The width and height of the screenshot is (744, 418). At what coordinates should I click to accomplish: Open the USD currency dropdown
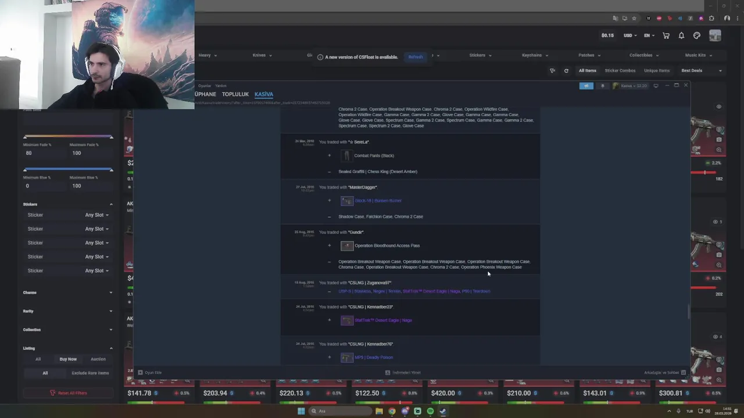(630, 35)
